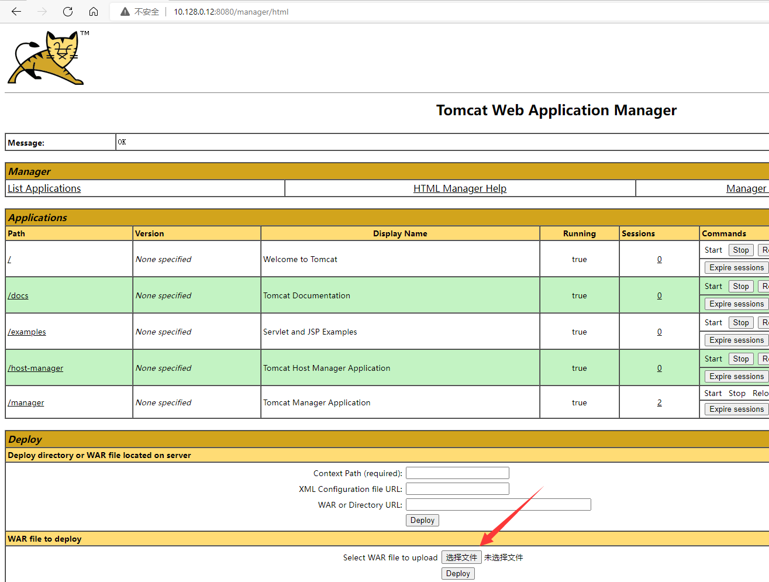769x582 pixels.
Task: Click 'Tomcat Web Application Manager' heading
Action: pos(556,111)
